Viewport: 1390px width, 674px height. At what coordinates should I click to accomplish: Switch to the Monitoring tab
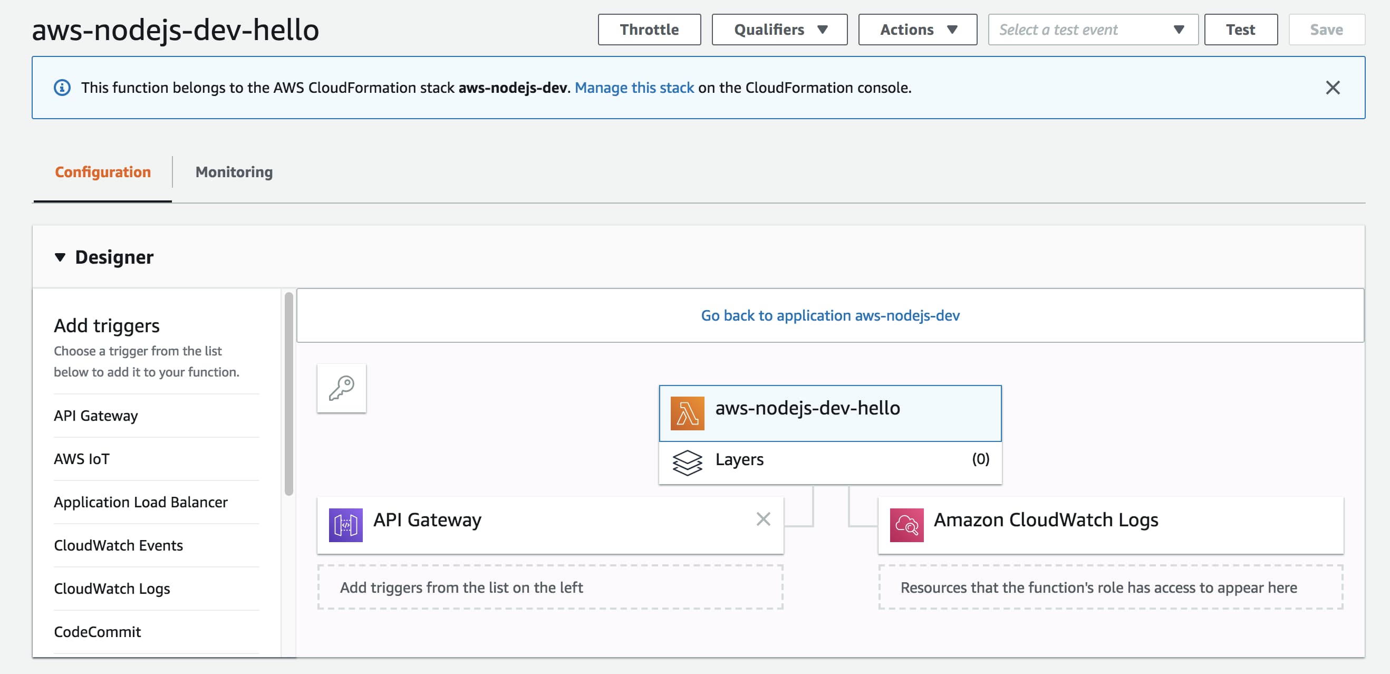[x=234, y=171]
